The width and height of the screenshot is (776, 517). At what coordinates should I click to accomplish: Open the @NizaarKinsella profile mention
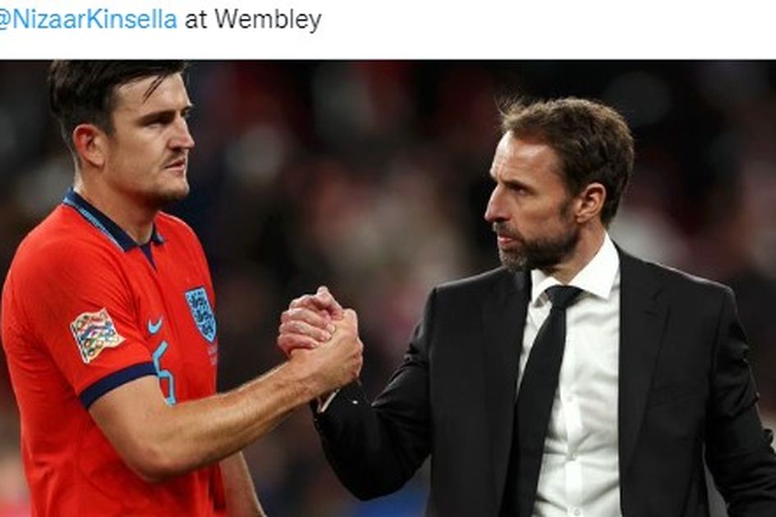(88, 20)
